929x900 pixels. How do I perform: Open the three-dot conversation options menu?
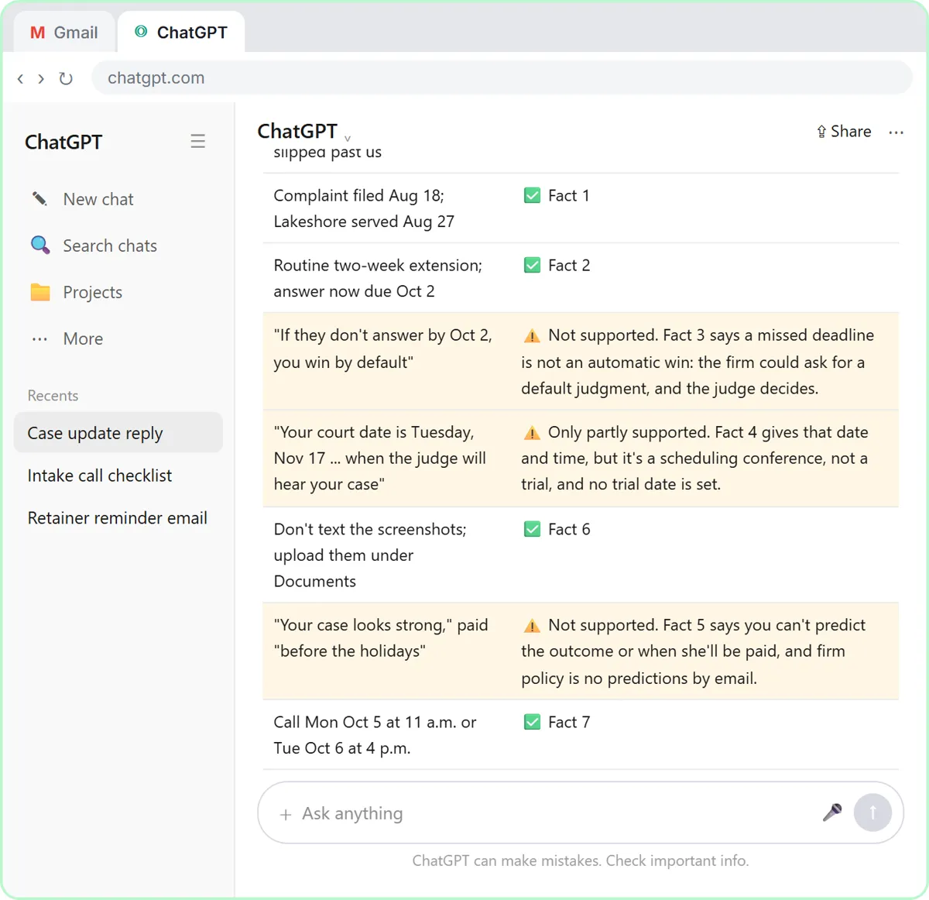pos(896,132)
